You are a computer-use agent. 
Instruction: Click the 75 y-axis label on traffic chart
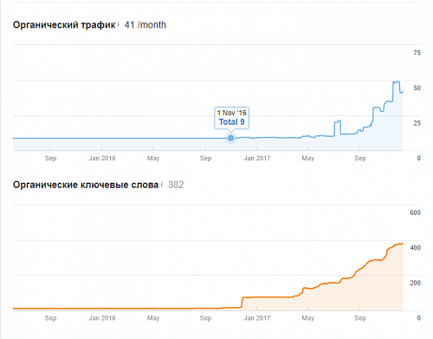[x=417, y=53]
